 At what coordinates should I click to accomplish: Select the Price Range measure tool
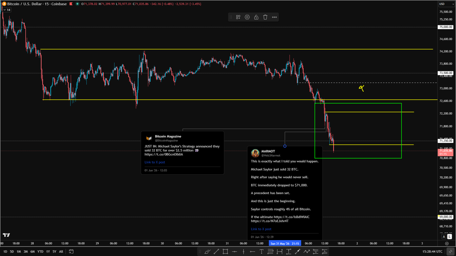point(289,251)
